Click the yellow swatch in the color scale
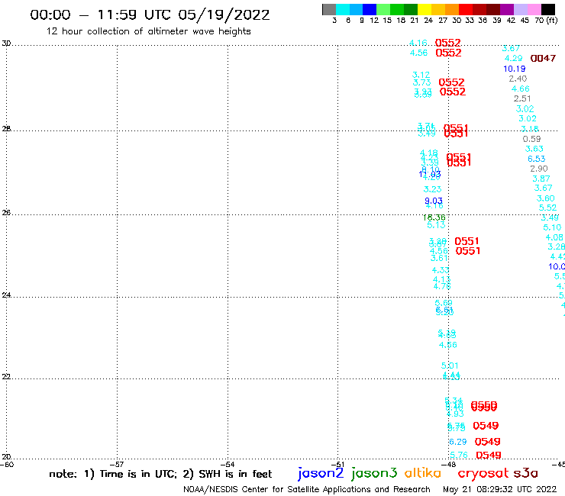 [x=425, y=9]
